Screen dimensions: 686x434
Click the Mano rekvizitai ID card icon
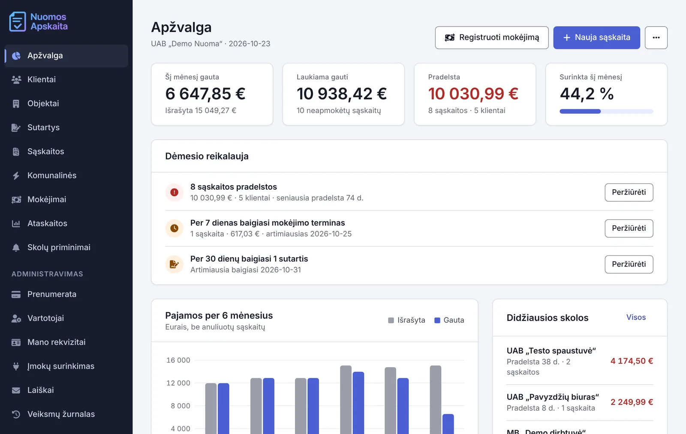tap(16, 342)
